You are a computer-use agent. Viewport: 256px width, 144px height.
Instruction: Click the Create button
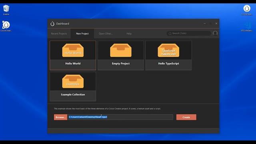[186, 117]
